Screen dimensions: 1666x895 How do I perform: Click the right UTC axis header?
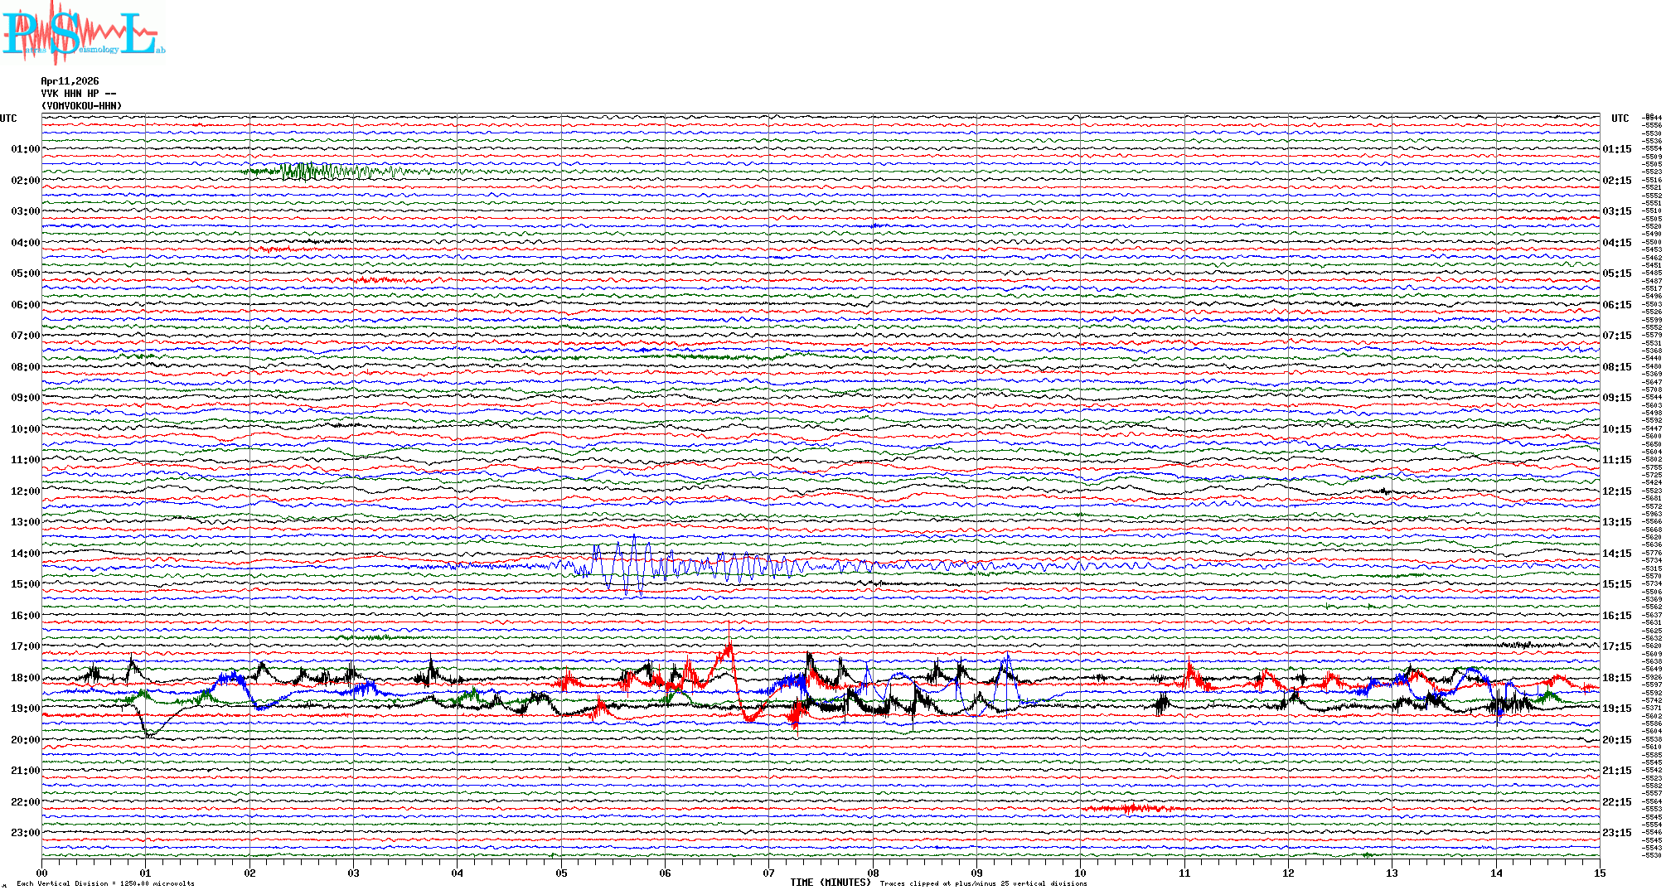click(x=1620, y=119)
